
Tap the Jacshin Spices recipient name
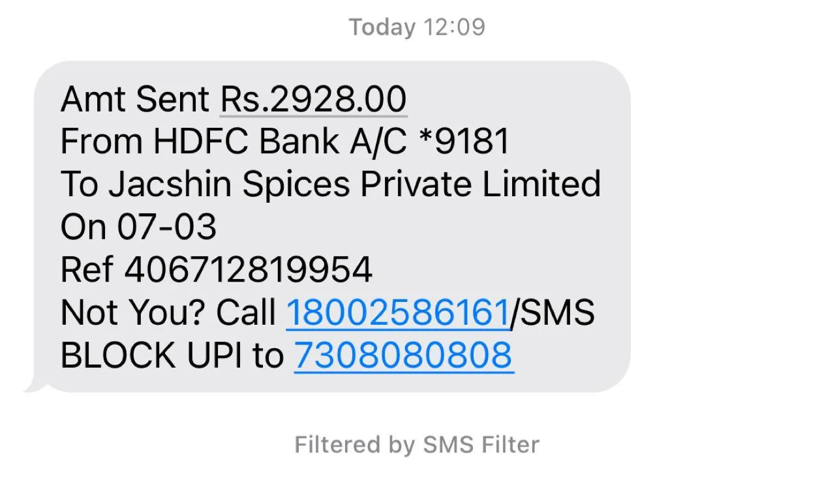(x=232, y=184)
